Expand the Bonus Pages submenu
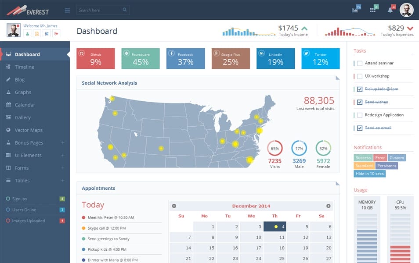This screenshot has height=263, width=419. [x=63, y=143]
